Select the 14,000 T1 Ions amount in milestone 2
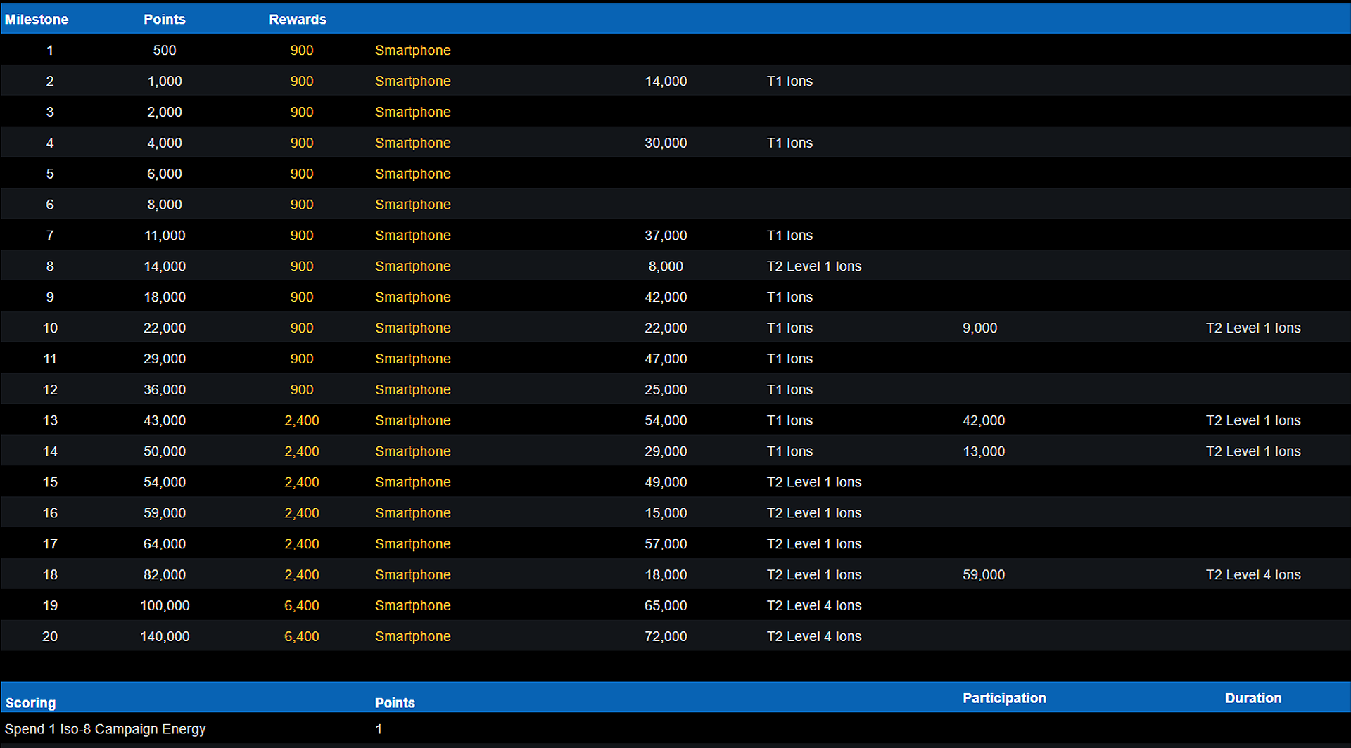The height and width of the screenshot is (748, 1351). 666,81
